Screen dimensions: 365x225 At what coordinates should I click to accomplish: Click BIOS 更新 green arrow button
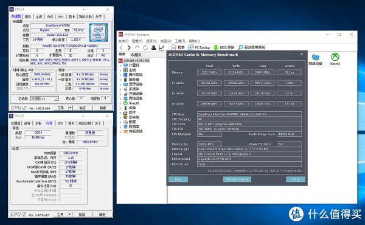click(224, 47)
